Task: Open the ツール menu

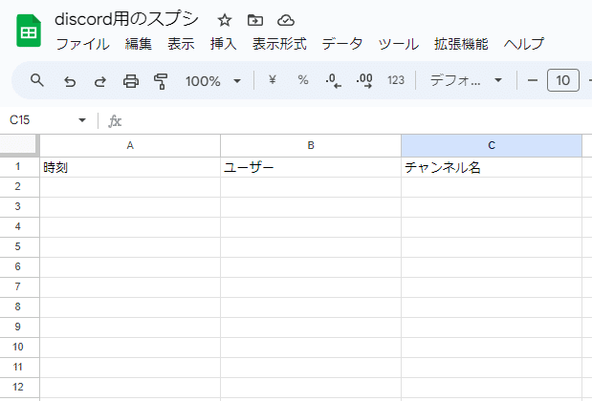Action: coord(398,44)
